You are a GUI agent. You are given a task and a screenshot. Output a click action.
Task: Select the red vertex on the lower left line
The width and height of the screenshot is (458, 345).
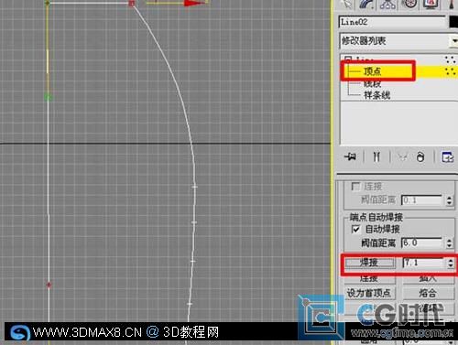(49, 285)
